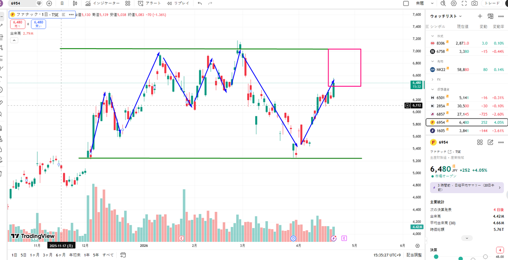
Task: Select watchlist row 6857
Action: pyautogui.click(x=467, y=114)
